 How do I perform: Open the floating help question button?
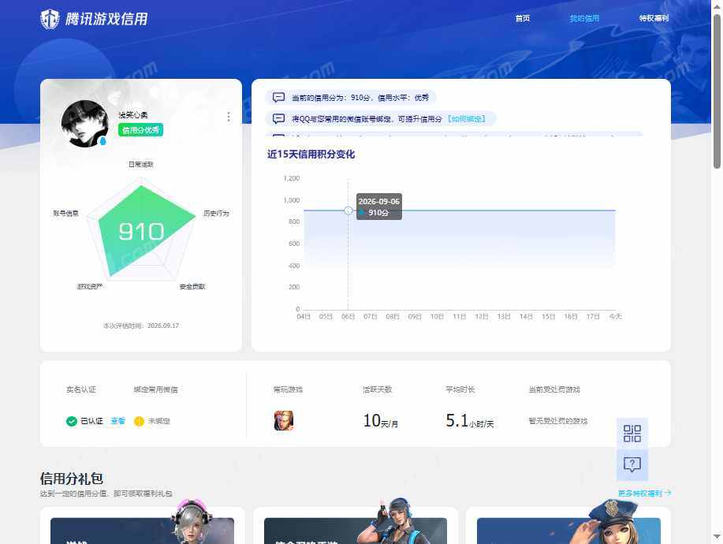[632, 464]
